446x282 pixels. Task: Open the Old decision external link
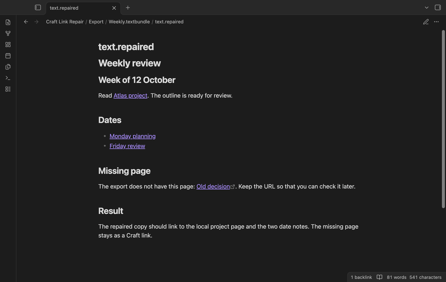point(216,186)
